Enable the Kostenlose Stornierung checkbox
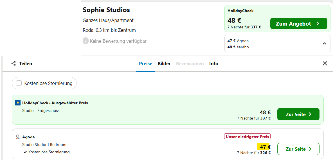333x160 pixels. [x=19, y=83]
